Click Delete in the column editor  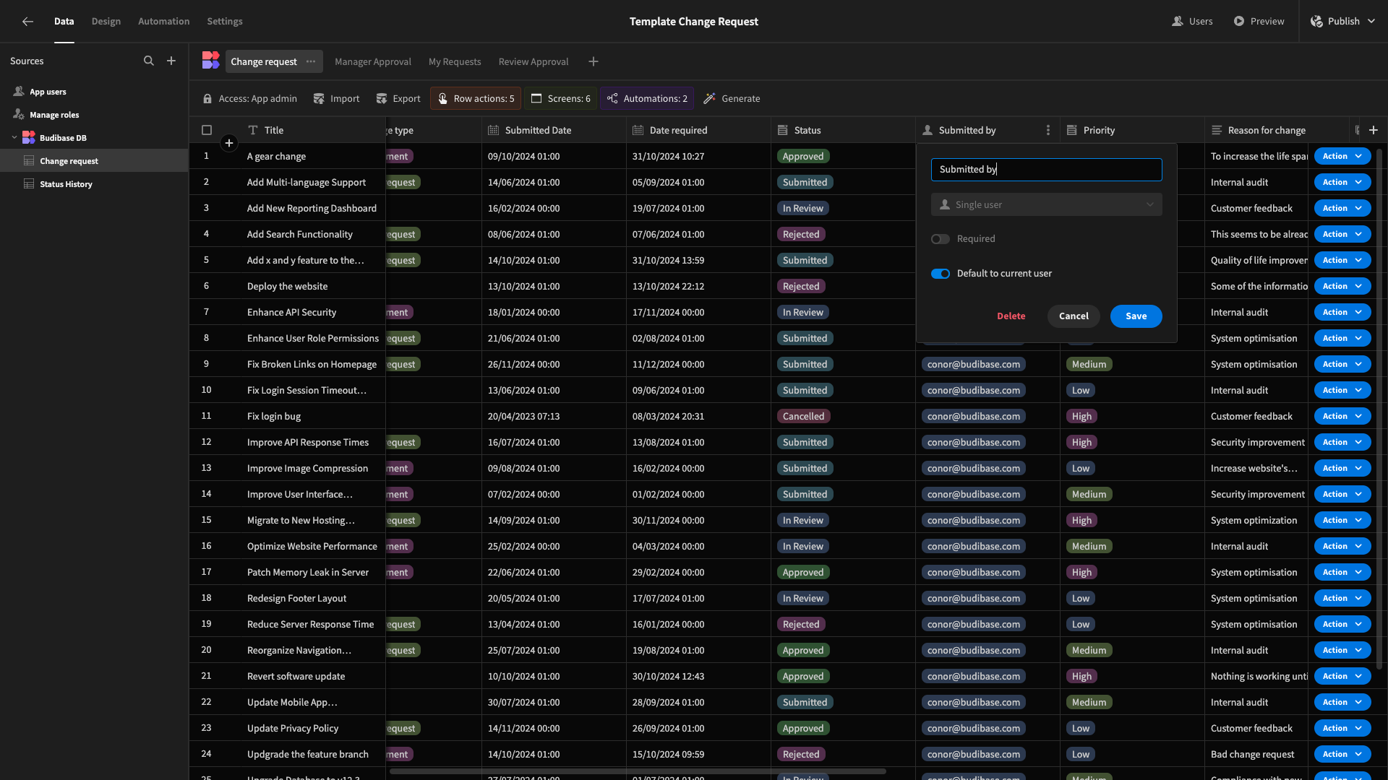click(1011, 316)
